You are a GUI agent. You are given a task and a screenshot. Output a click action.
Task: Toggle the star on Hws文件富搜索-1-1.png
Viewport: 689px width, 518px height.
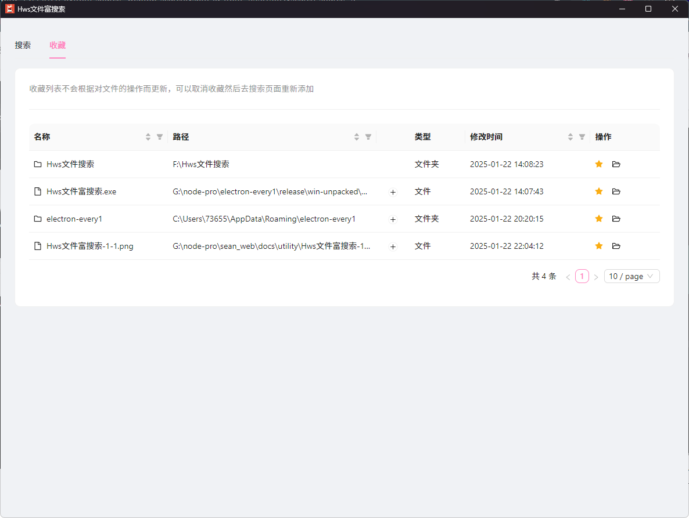(598, 246)
